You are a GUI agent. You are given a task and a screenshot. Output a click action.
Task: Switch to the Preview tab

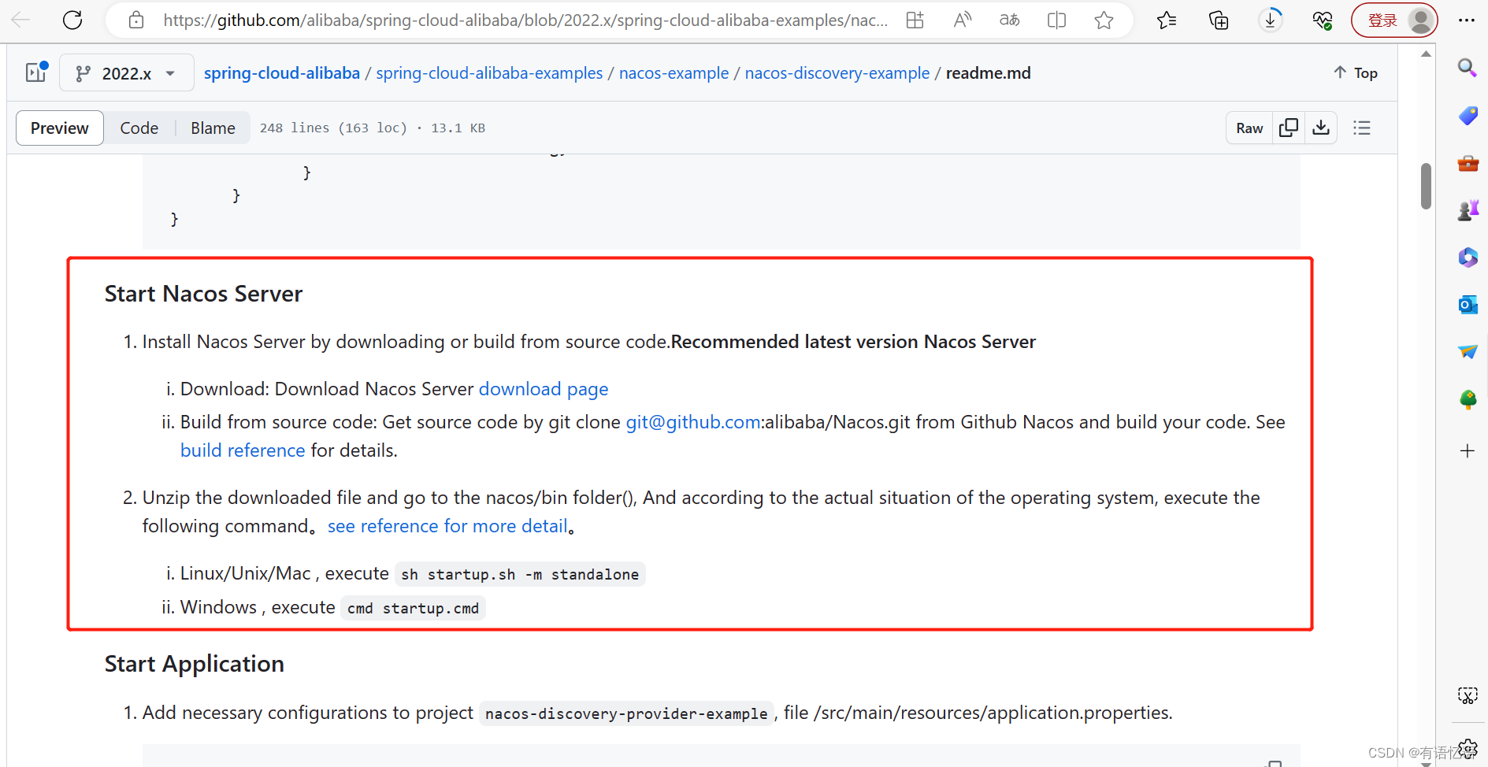60,128
